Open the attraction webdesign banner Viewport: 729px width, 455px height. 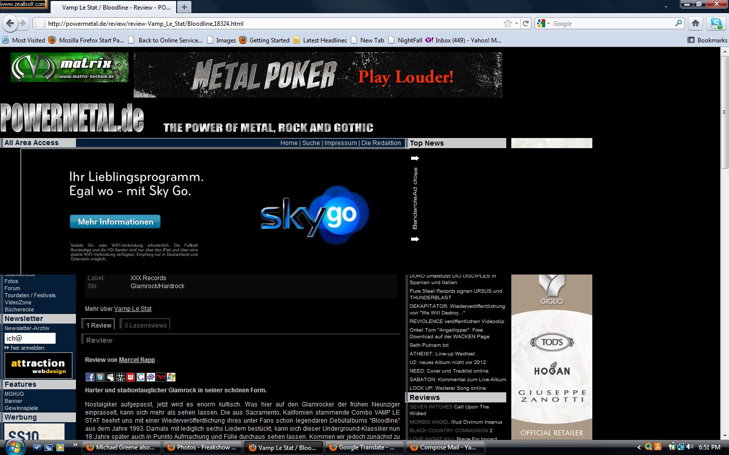click(x=38, y=366)
